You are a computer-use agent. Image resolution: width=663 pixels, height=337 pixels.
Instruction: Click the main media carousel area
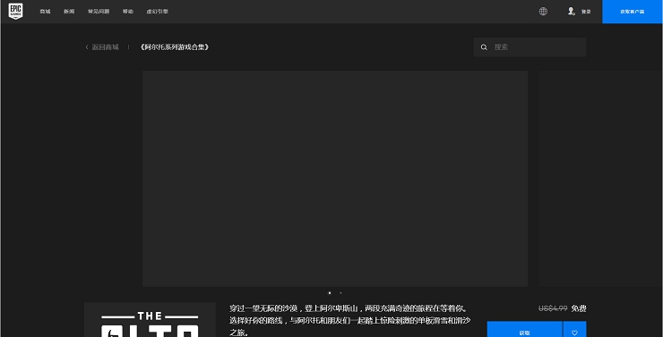coord(335,179)
